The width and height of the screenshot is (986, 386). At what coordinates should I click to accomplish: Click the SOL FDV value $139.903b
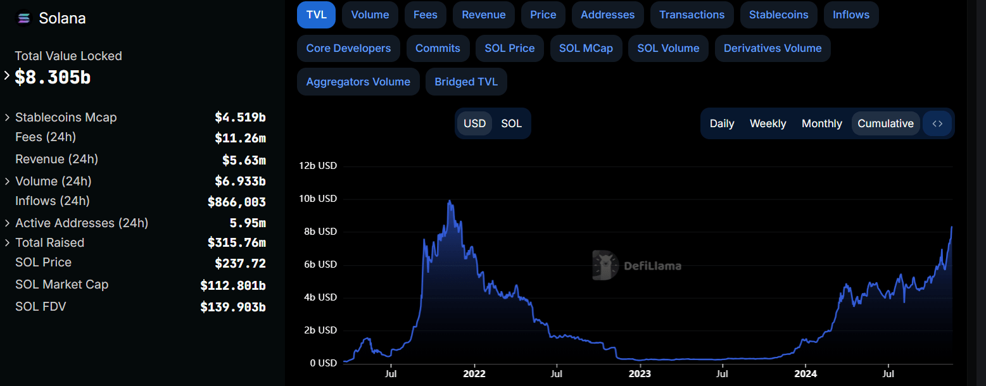click(x=233, y=307)
